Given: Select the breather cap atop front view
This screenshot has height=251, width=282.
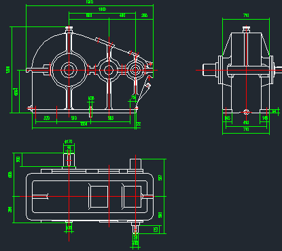Looking at the screenshot, I should point(69,29).
